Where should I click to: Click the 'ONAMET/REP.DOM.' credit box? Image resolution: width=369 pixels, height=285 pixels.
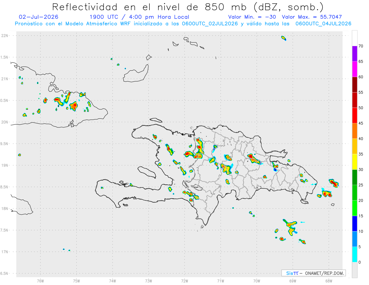point(313,273)
